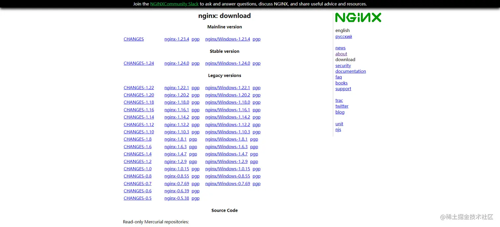Download nginx/Windows-1.12.2
500x227 pixels.
pos(228,125)
